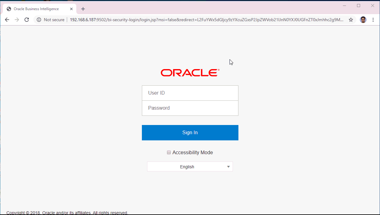380x215 pixels.
Task: Close the Oracle Business Intelligence tab
Action: coord(71,9)
